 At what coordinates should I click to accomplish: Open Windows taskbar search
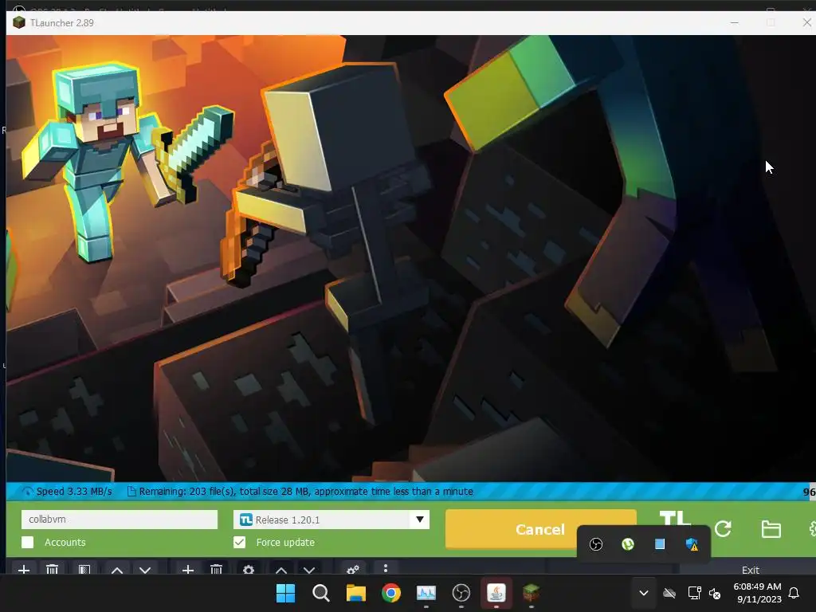(320, 593)
